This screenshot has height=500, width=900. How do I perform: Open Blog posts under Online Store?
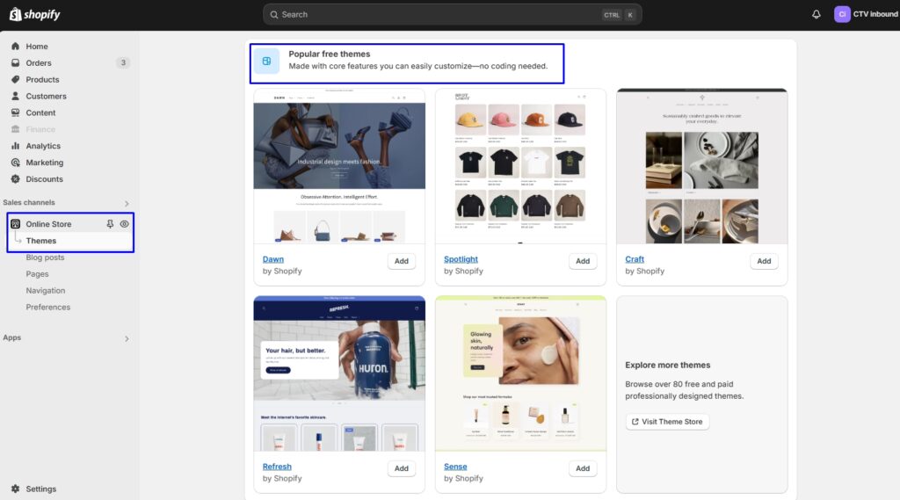[x=45, y=257]
